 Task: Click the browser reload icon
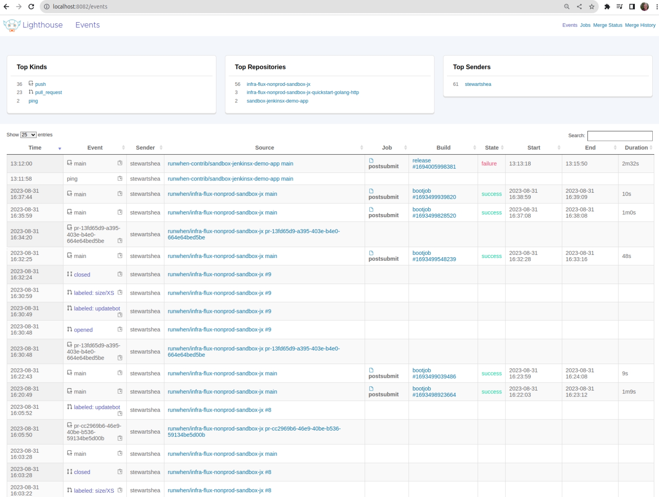[x=31, y=6]
